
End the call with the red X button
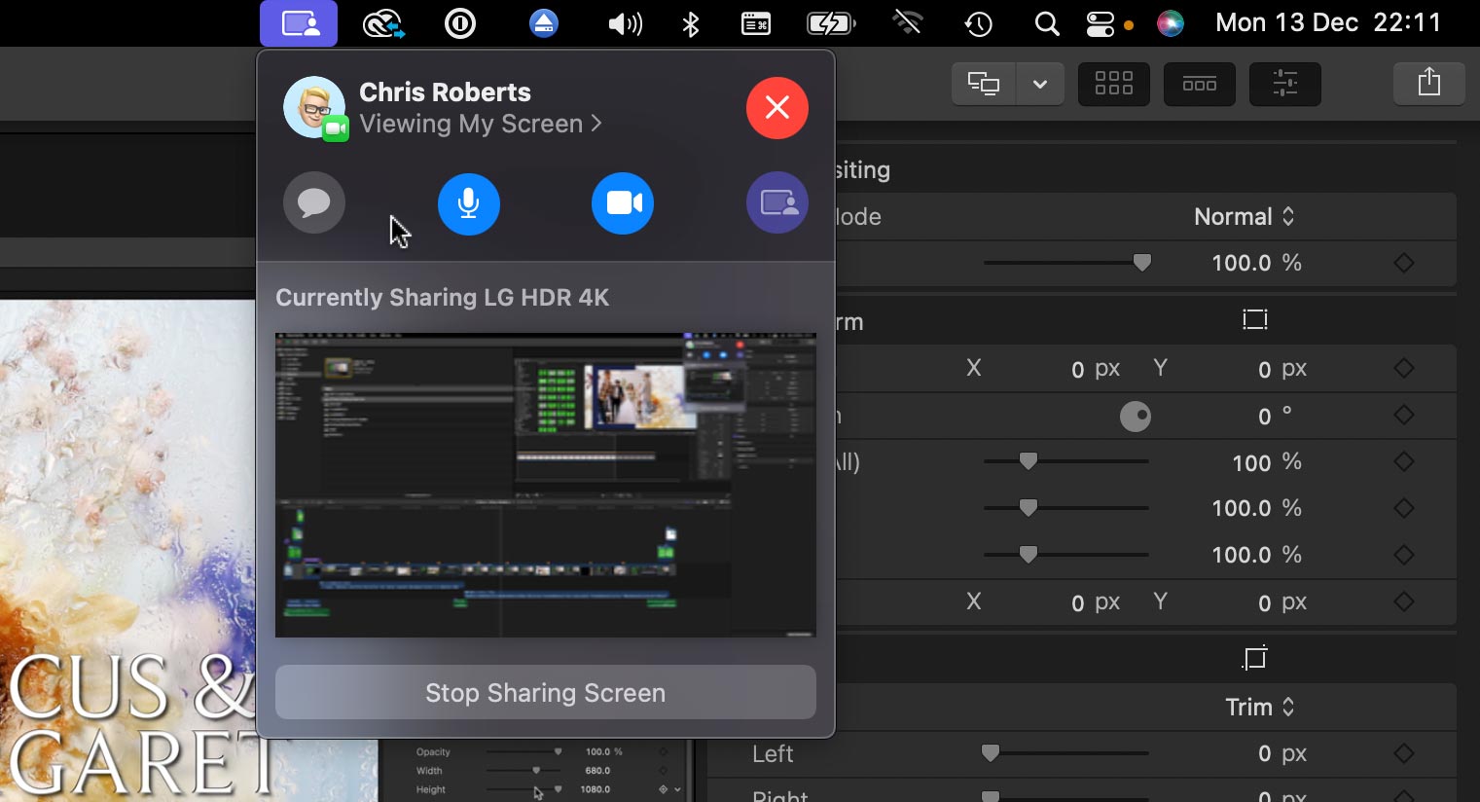(x=777, y=107)
